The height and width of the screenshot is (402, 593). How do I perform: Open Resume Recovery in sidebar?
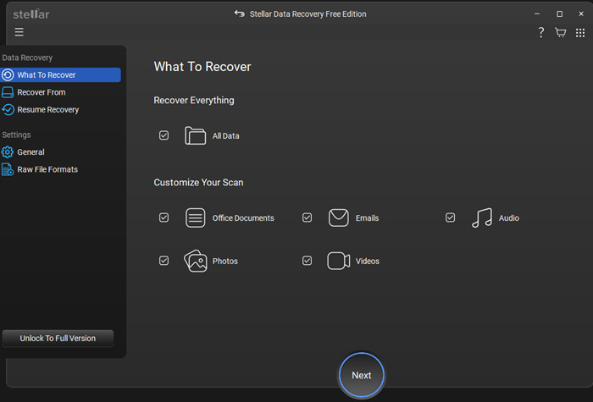[x=47, y=110]
